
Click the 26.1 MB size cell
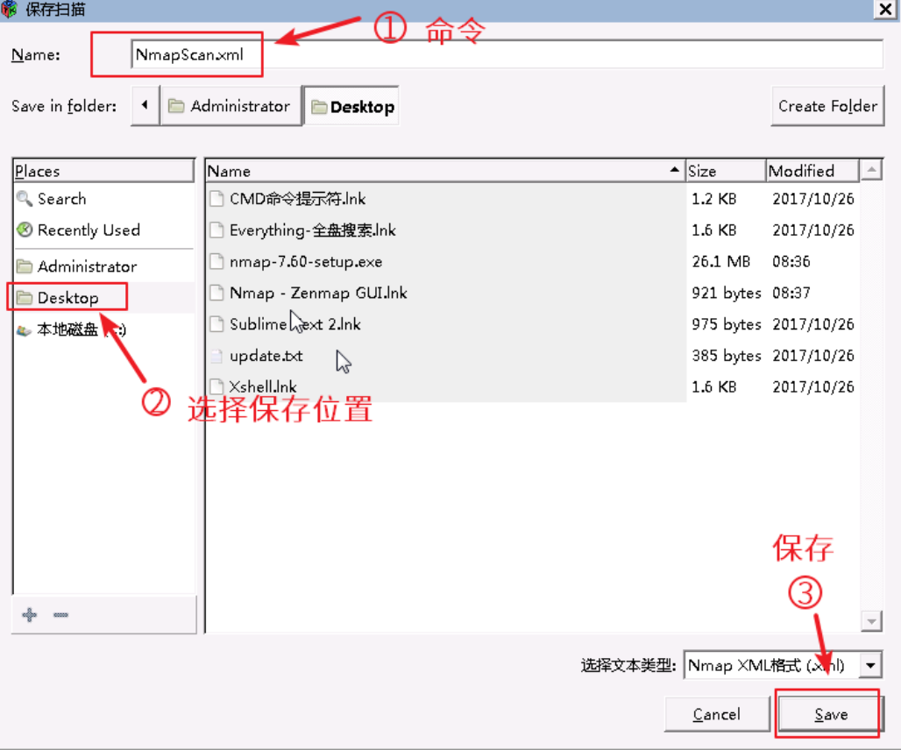point(720,262)
